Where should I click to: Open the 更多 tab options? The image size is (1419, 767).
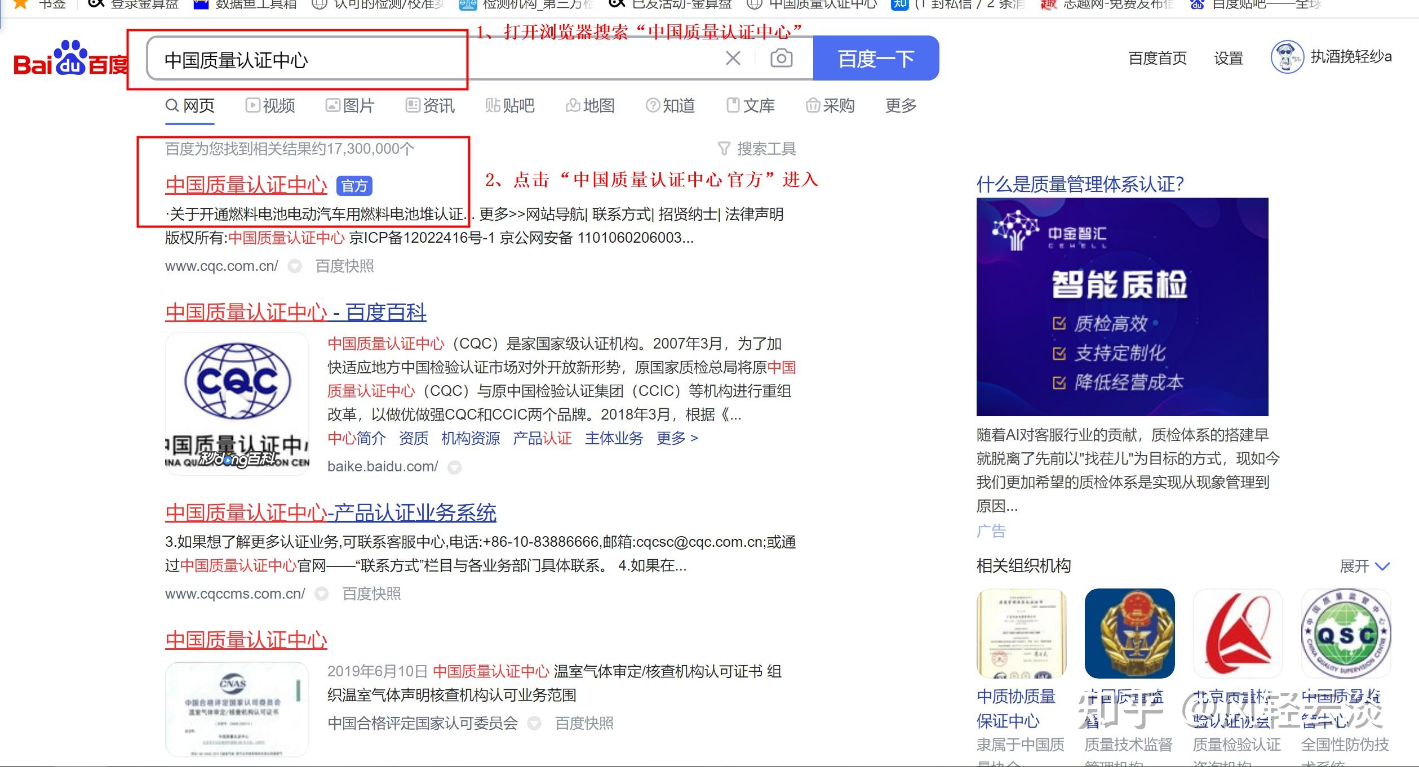pos(901,106)
